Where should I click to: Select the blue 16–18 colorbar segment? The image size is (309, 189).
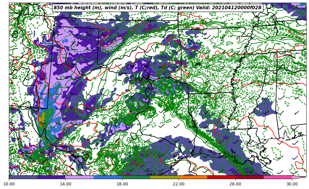click(x=108, y=177)
